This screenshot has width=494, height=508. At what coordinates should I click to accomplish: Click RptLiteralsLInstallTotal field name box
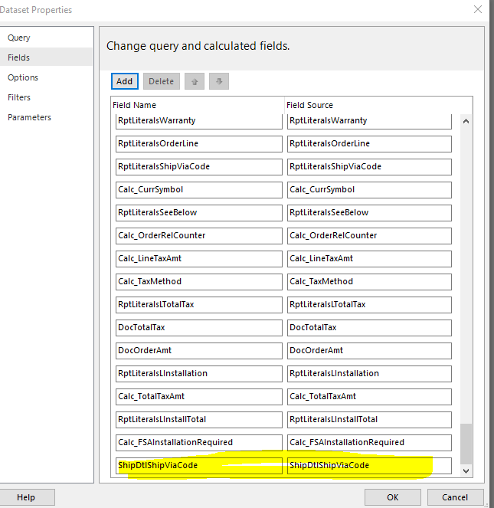coord(199,420)
